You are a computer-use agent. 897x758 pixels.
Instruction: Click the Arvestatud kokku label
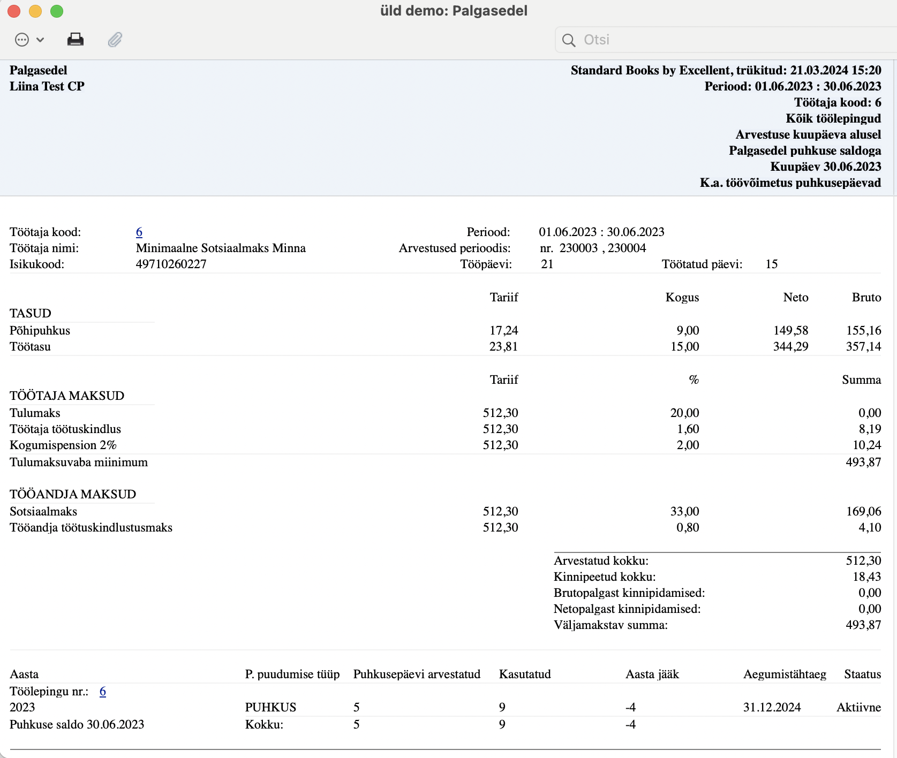point(601,560)
